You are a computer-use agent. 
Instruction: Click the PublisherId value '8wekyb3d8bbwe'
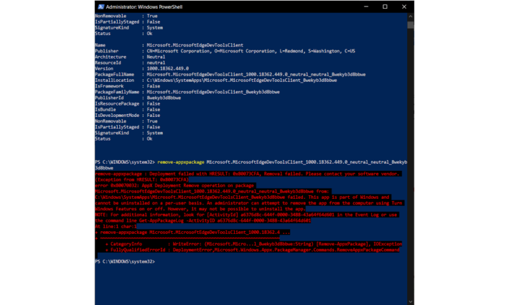pyautogui.click(x=164, y=98)
